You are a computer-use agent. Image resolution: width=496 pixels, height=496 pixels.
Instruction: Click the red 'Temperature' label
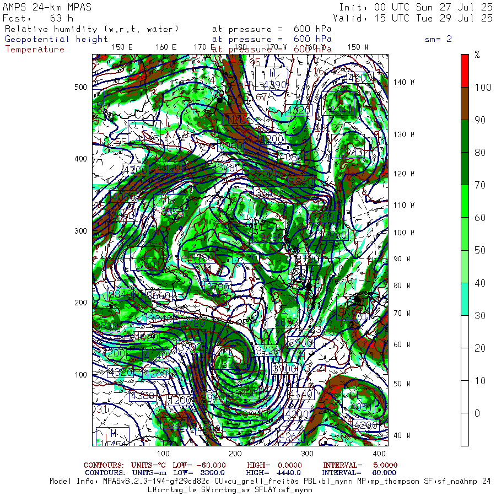[35, 50]
